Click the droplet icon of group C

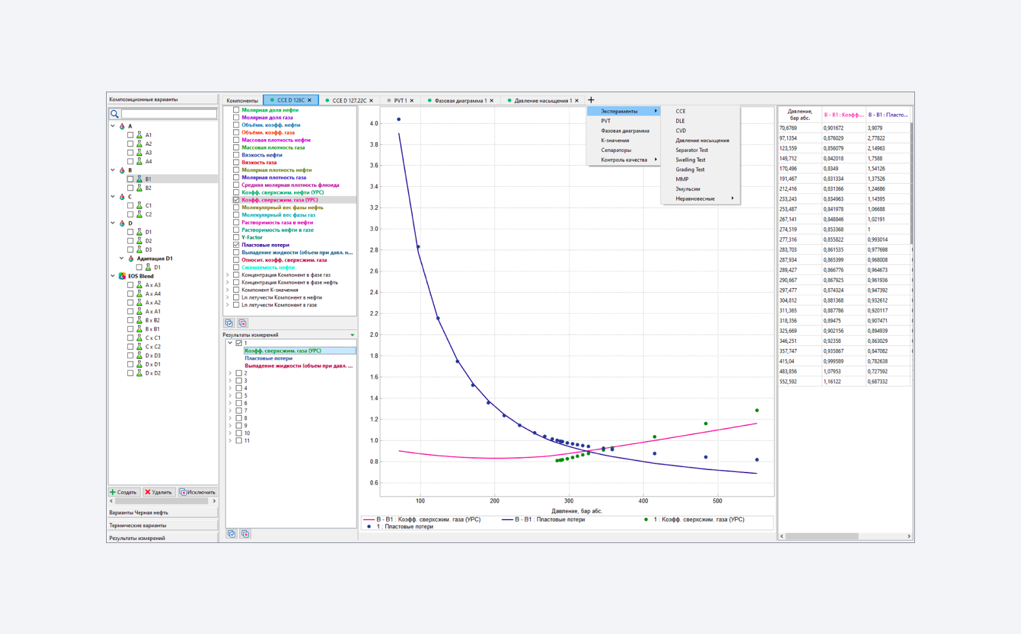[x=122, y=197]
